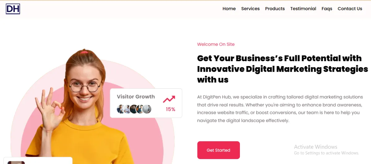The height and width of the screenshot is (164, 371).
Task: Click the second avatar in Visitor Growth card
Action: pos(127,109)
